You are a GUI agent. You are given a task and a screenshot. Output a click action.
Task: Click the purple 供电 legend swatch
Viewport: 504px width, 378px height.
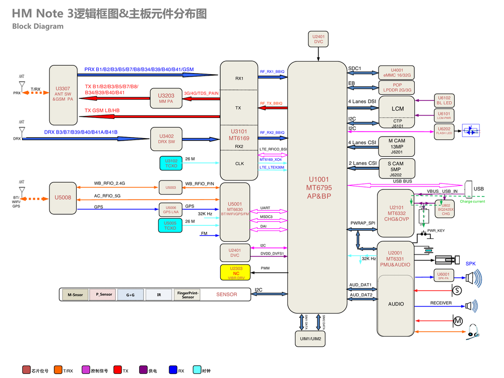(x=143, y=370)
